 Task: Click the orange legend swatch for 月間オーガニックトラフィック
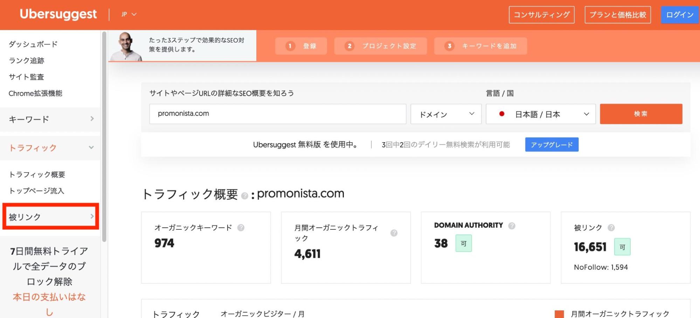coord(559,314)
